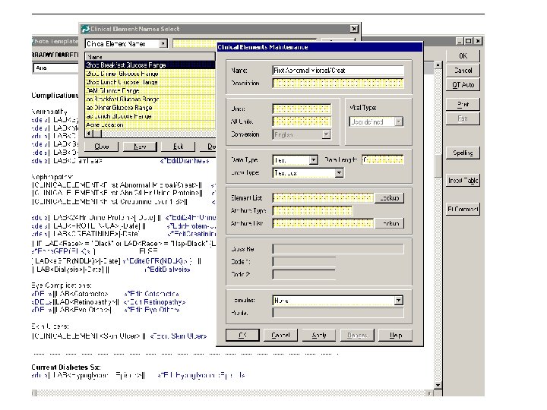
Task: Click the Print button
Action: (463, 104)
